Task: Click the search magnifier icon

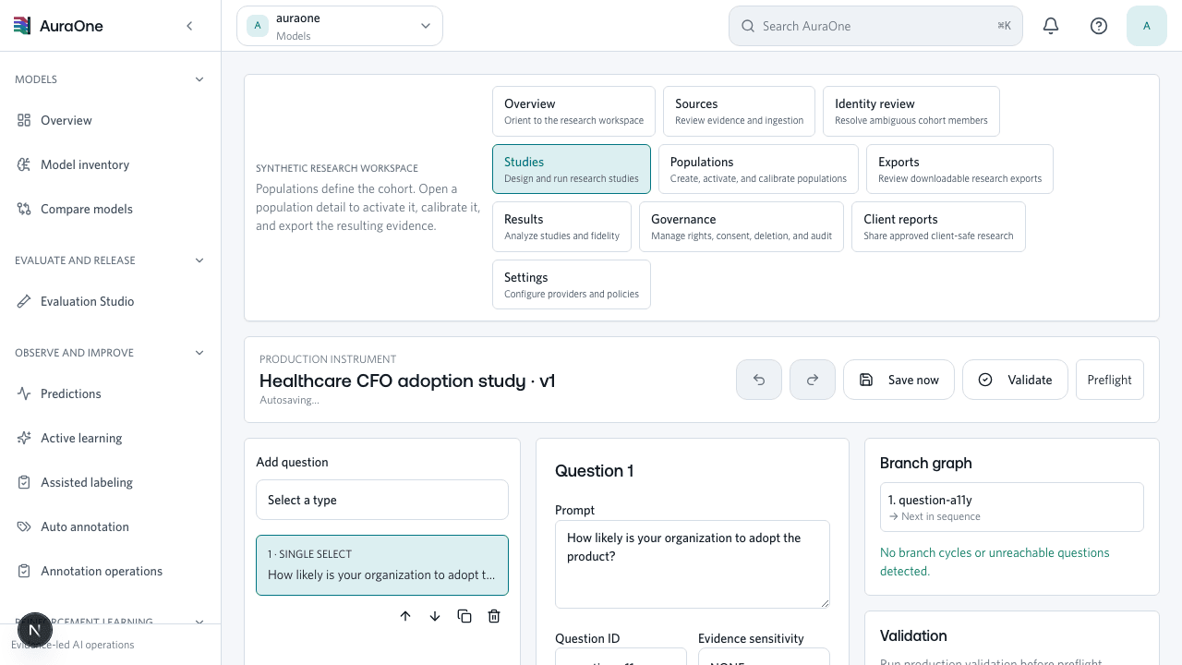Action: (x=747, y=26)
